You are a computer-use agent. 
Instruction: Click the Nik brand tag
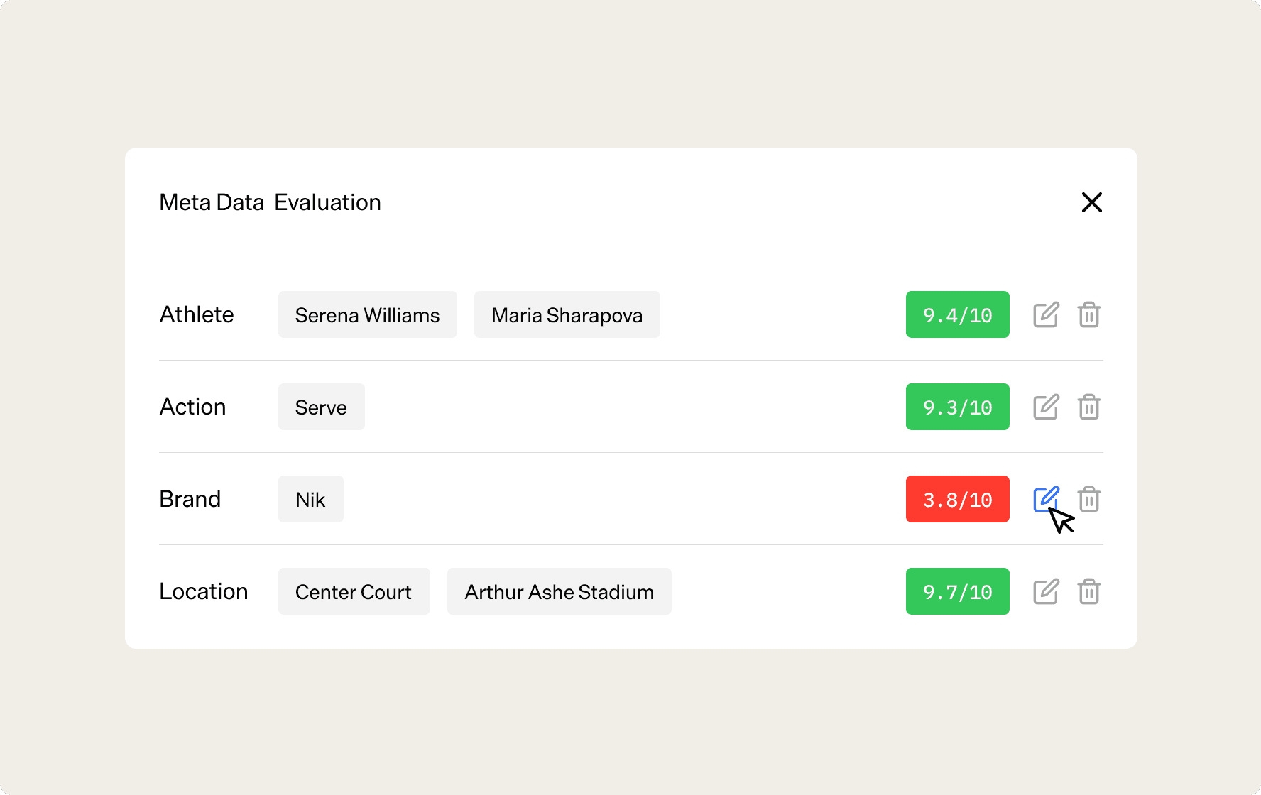tap(310, 499)
